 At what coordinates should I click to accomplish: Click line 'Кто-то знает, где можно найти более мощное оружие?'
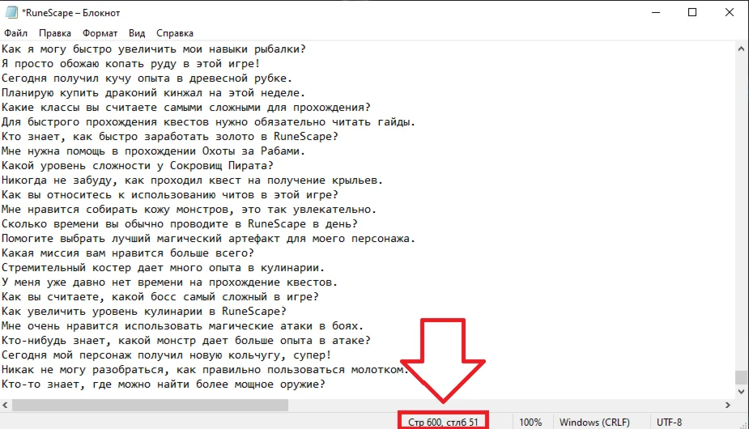click(163, 384)
